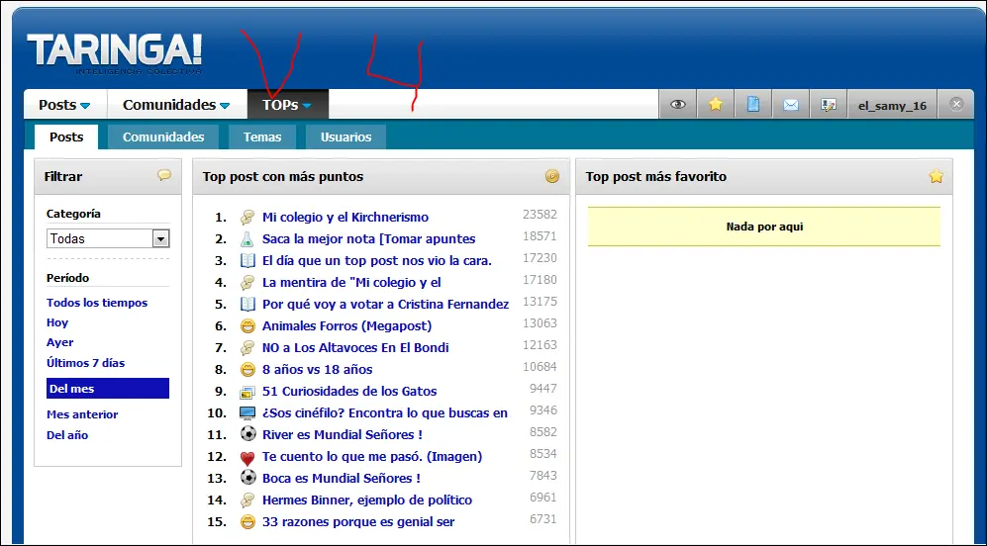
Task: Click the round X logout icon
Action: pos(956,105)
